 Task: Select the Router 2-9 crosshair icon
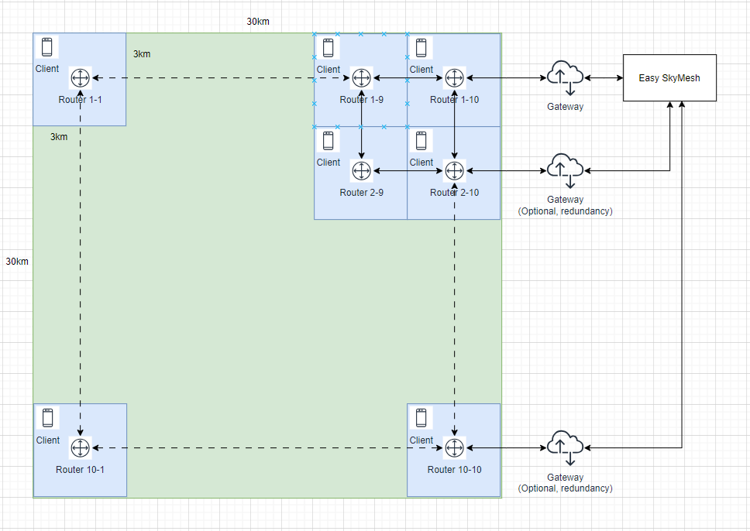tap(362, 170)
